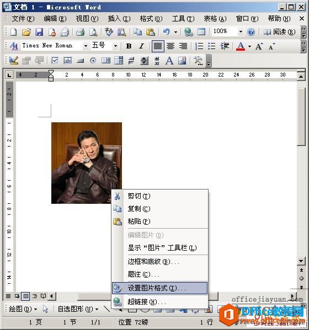Toggle bold formatting

[129, 46]
